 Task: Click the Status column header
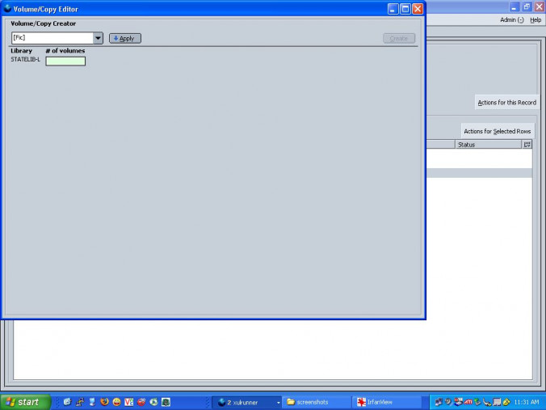click(489, 144)
